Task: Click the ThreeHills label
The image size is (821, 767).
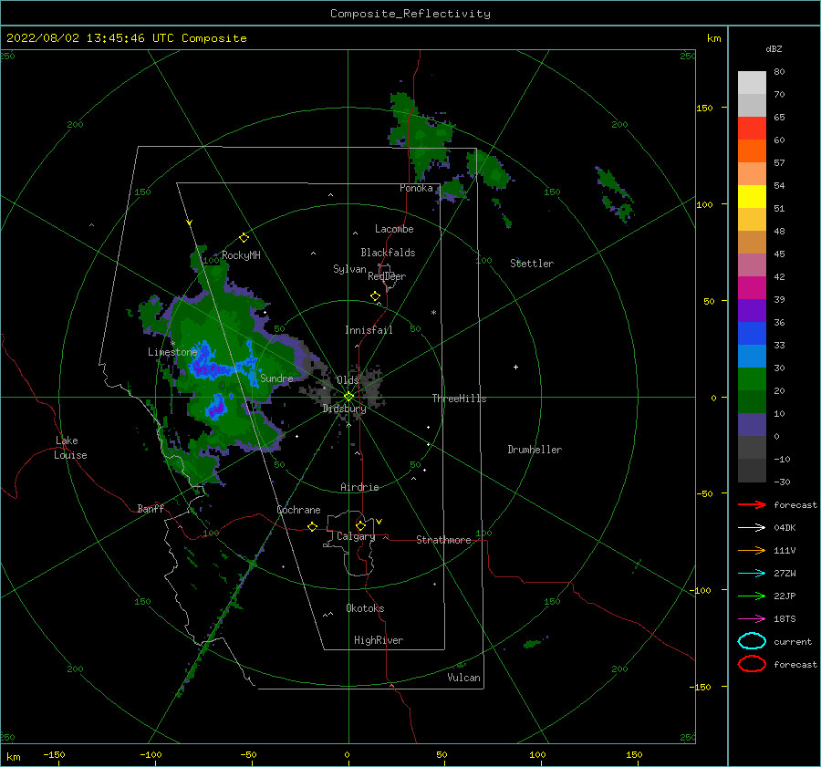Action: [459, 399]
